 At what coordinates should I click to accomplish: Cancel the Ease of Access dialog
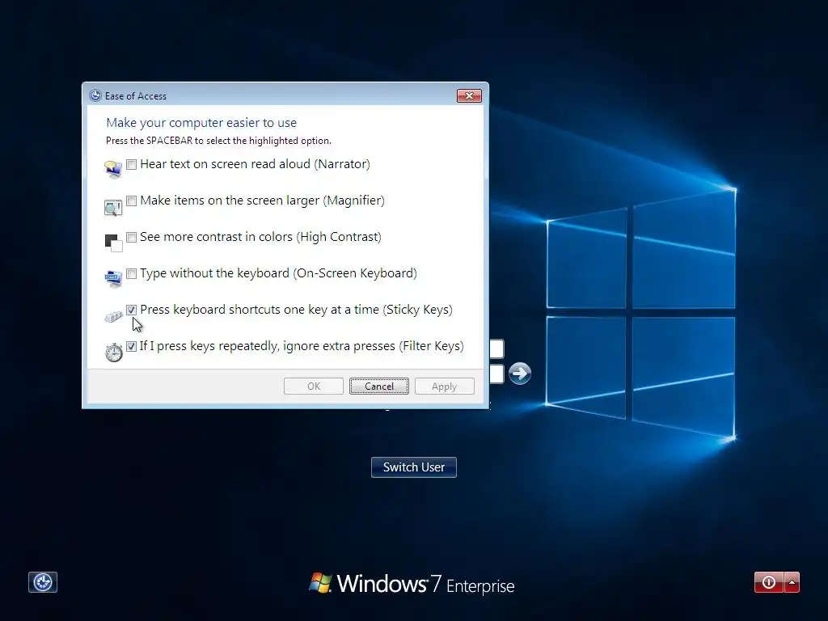(379, 386)
